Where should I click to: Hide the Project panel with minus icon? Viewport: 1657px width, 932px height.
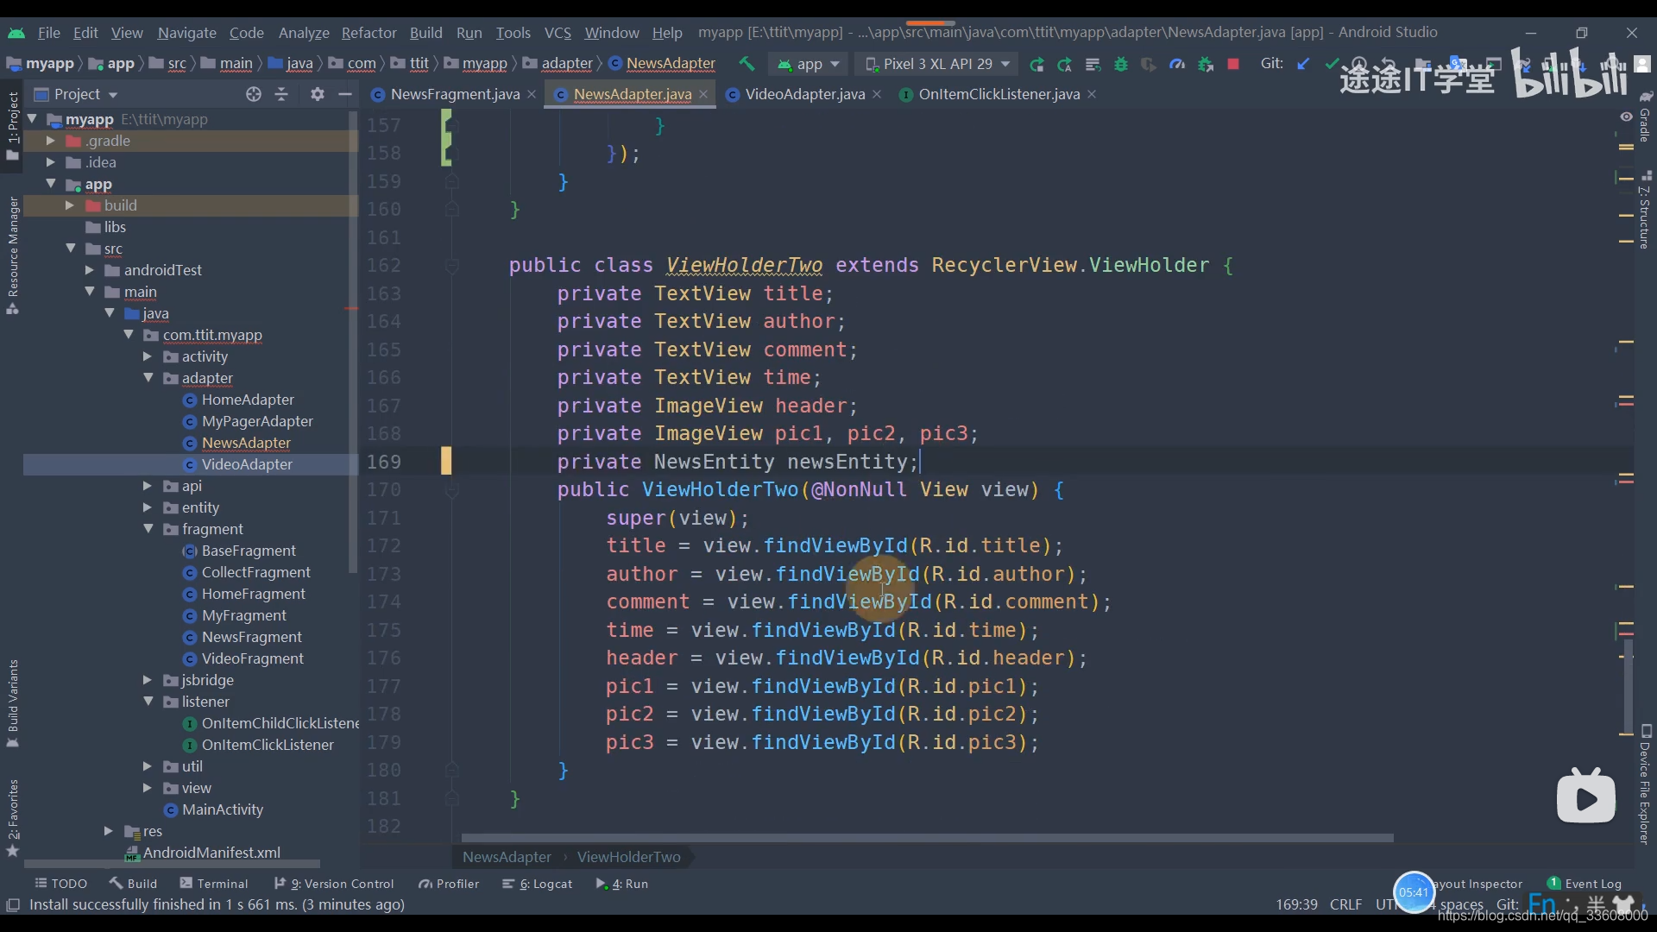(x=345, y=94)
